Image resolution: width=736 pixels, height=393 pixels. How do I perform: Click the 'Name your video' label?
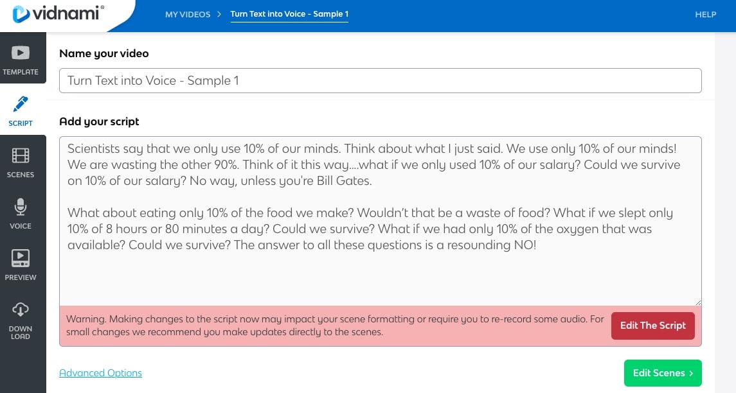coord(103,54)
